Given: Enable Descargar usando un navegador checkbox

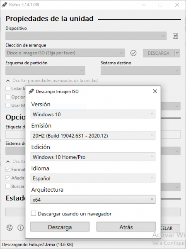Looking at the screenshot, I should pyautogui.click(x=34, y=213).
